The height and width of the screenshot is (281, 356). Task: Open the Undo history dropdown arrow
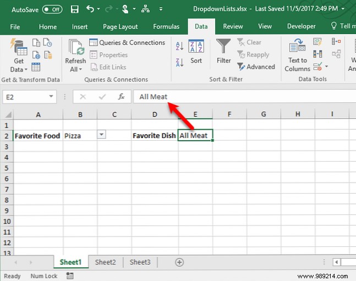click(98, 9)
